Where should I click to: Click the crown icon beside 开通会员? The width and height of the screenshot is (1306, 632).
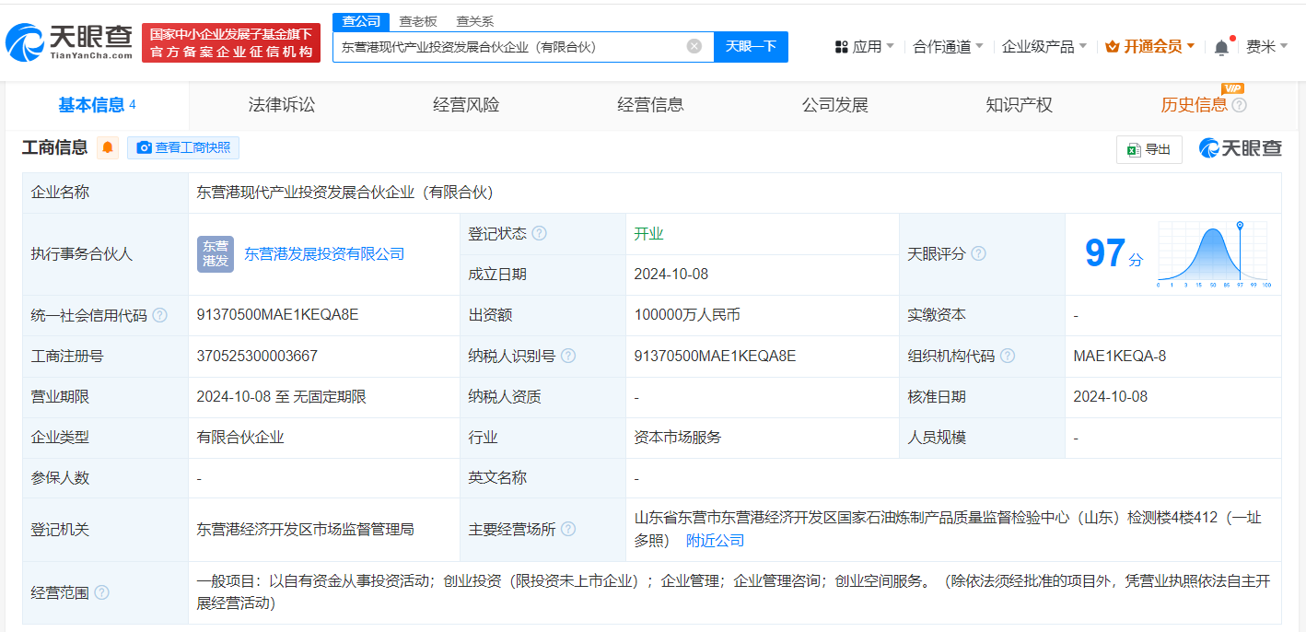click(x=1113, y=44)
